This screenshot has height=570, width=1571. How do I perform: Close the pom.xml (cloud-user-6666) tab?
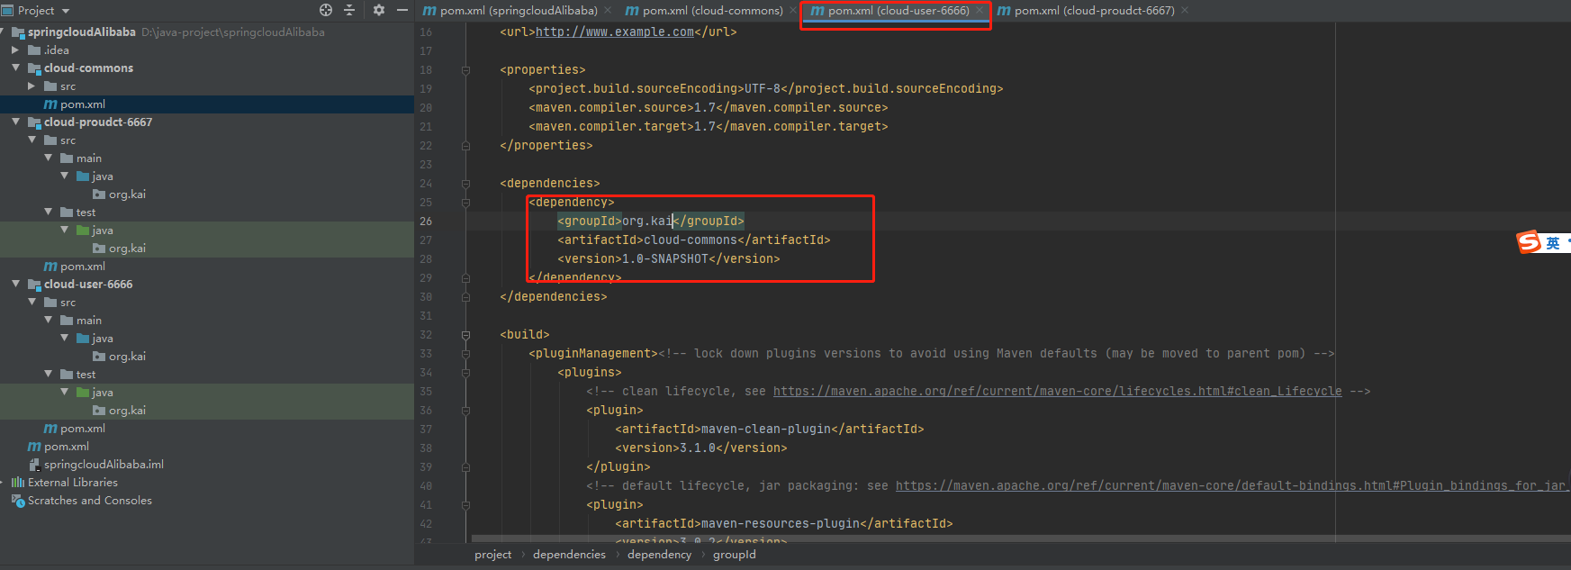[x=980, y=11]
